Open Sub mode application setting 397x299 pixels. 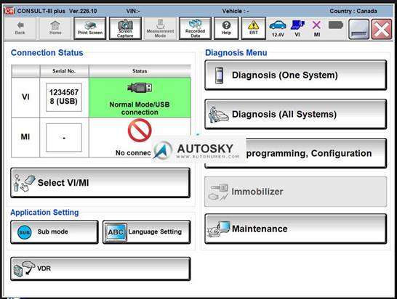[x=55, y=232]
